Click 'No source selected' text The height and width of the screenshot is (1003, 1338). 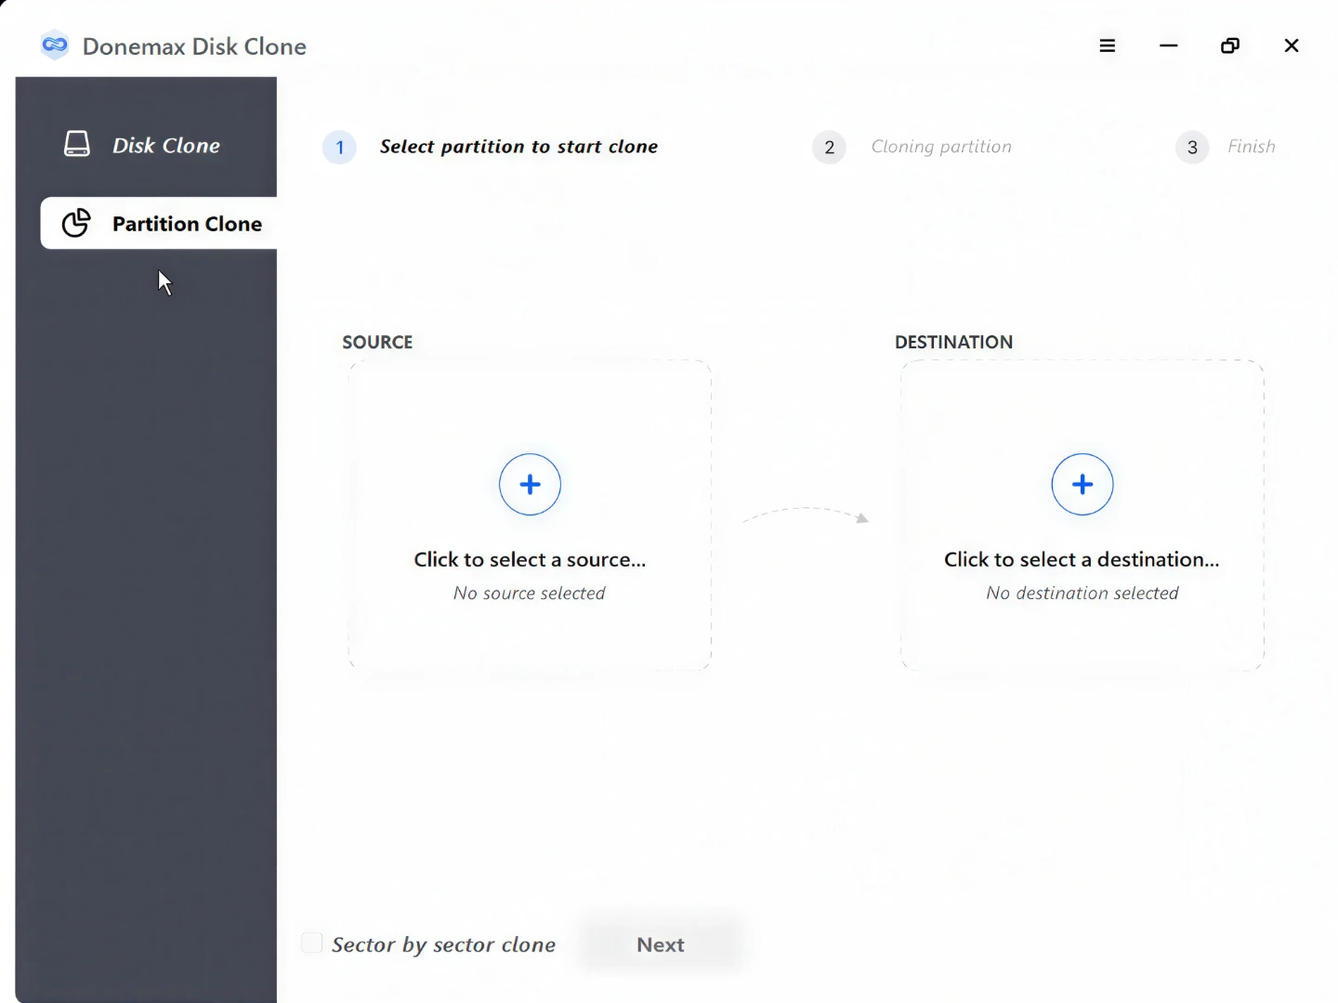pos(530,593)
